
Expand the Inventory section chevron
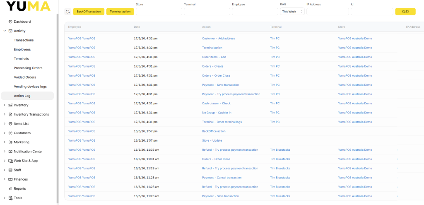click(x=5, y=105)
